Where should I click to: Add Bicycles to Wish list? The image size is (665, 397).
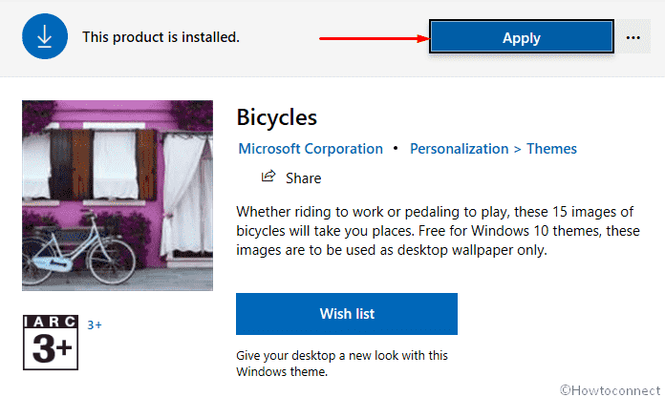click(x=347, y=314)
